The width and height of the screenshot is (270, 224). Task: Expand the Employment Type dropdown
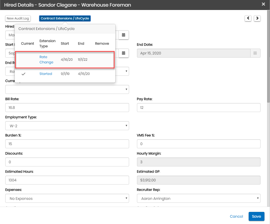click(67, 126)
